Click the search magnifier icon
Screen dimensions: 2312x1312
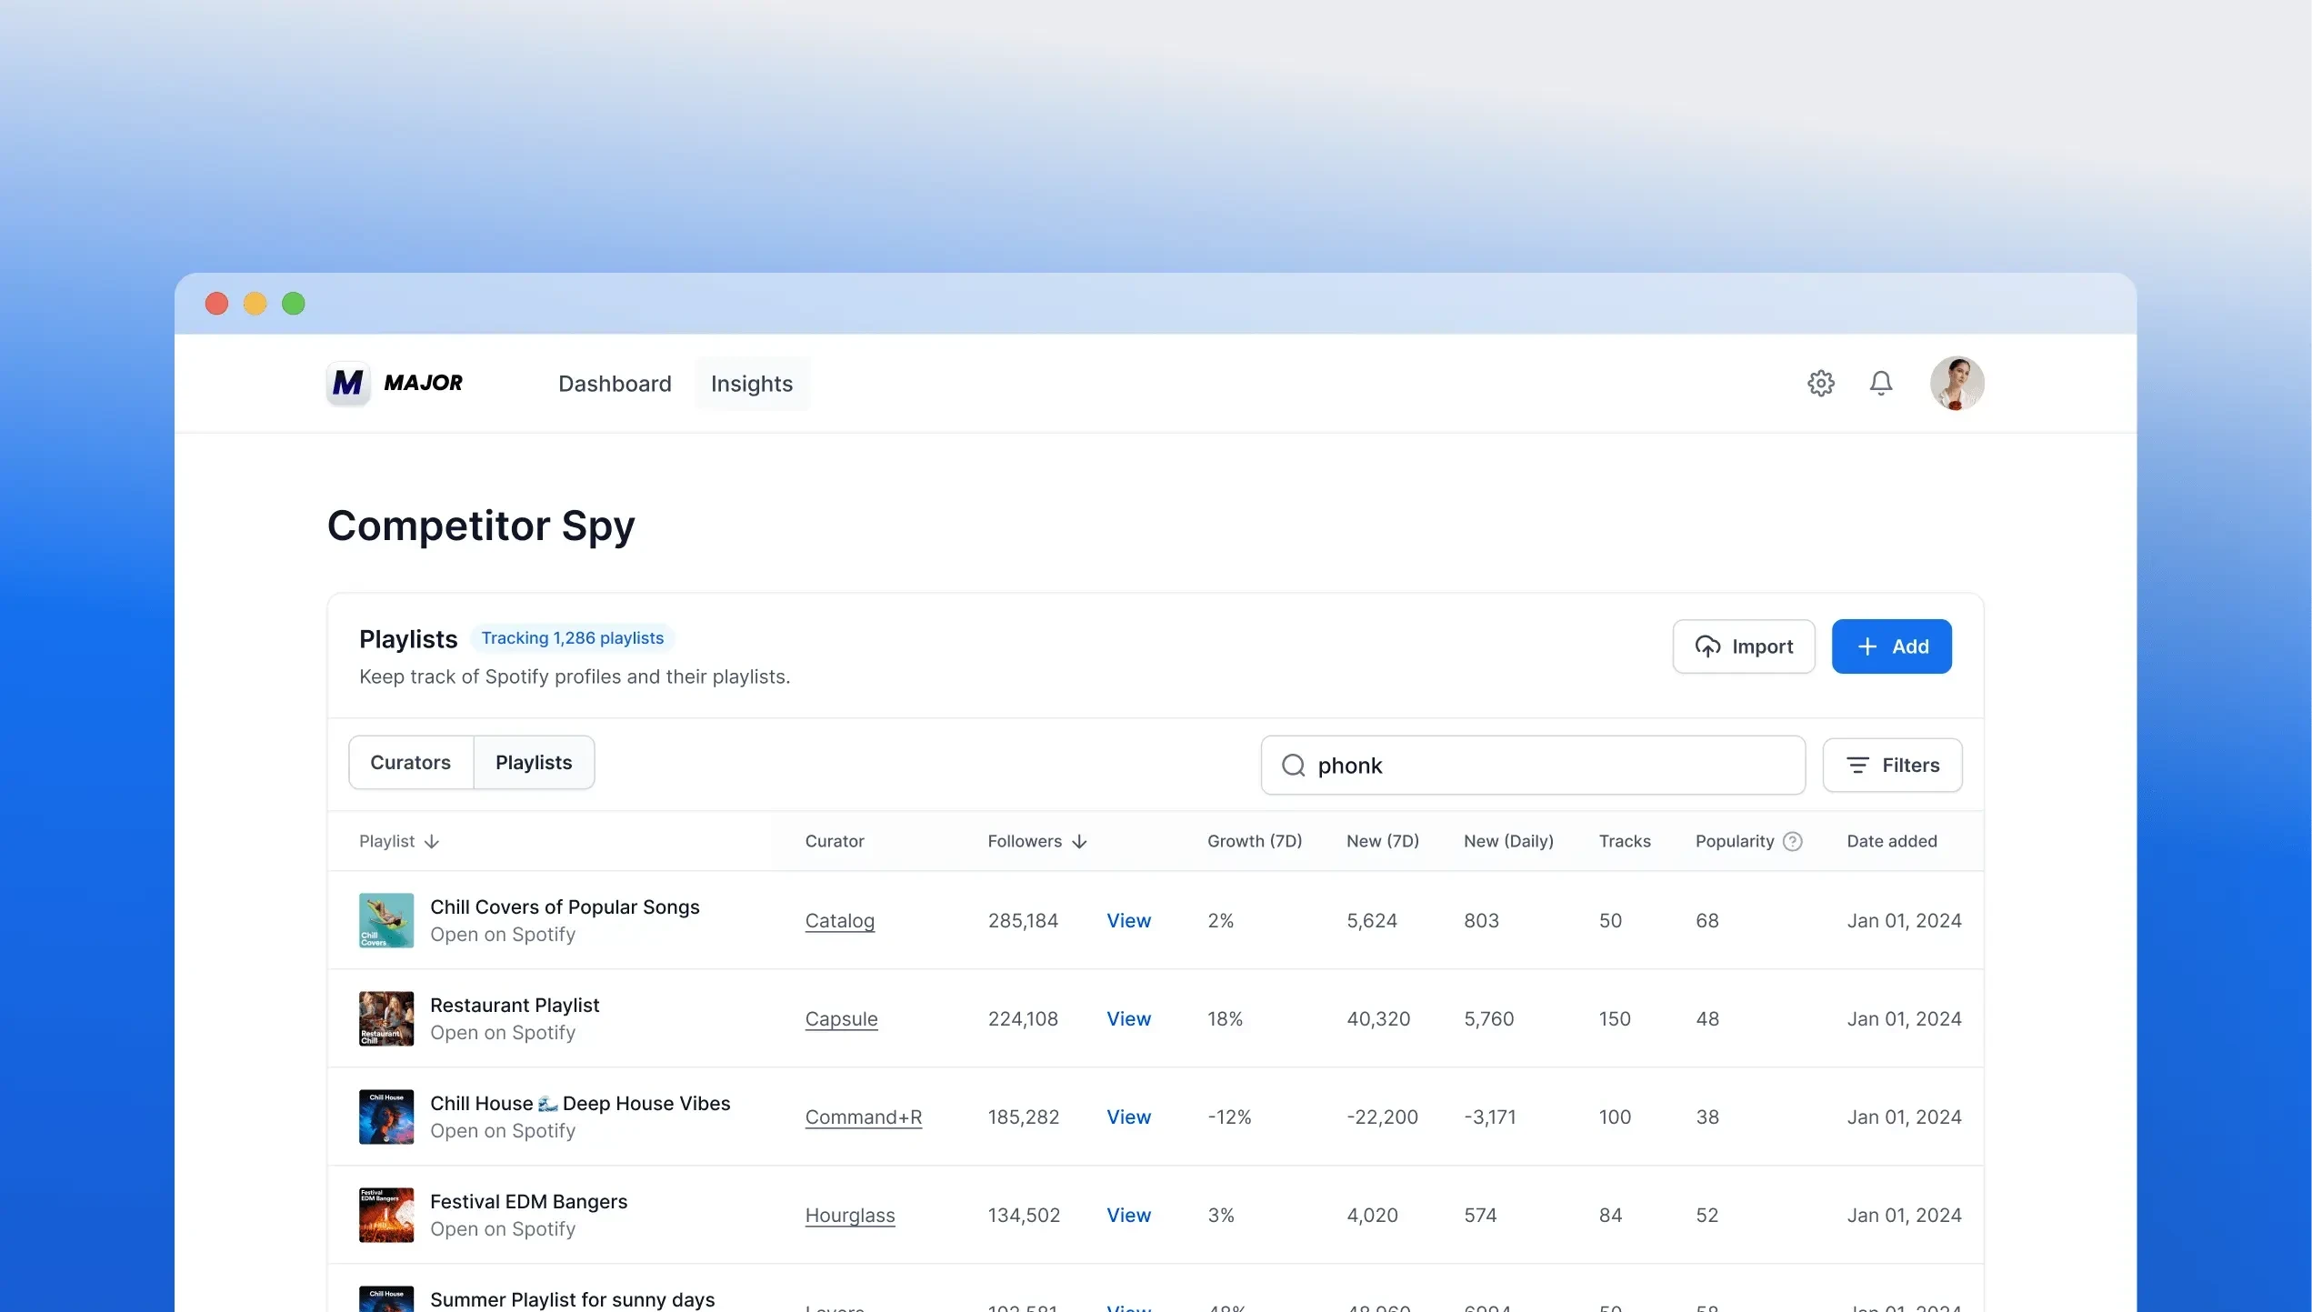coord(1293,766)
